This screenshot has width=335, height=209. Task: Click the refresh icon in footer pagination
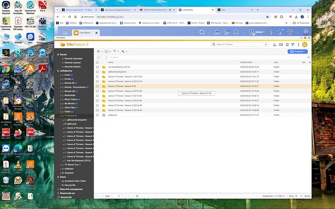coord(137,196)
